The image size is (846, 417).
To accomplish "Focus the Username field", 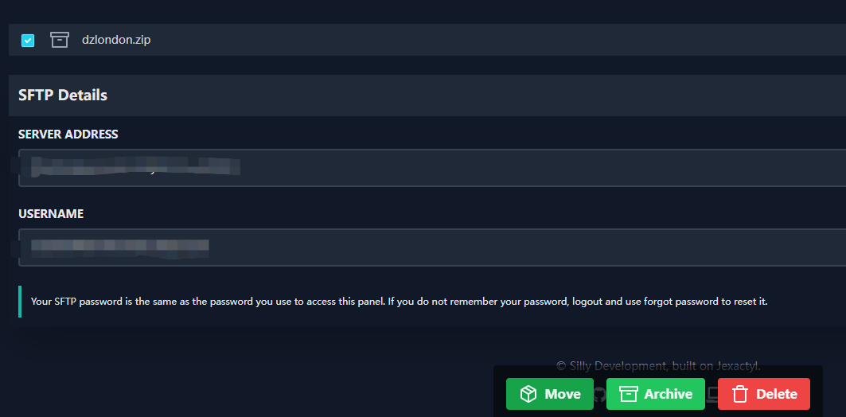I will coord(432,247).
